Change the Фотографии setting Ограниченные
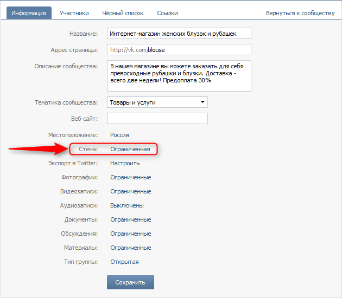The image size is (342, 298). [131, 177]
